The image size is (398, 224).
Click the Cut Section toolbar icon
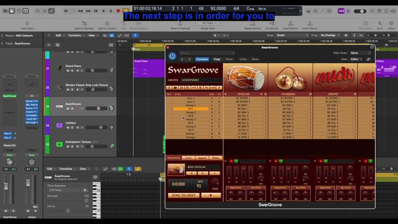[x=272, y=23]
